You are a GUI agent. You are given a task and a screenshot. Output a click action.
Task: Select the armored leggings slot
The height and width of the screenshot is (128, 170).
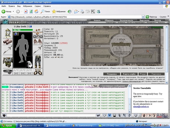(x=38, y=62)
